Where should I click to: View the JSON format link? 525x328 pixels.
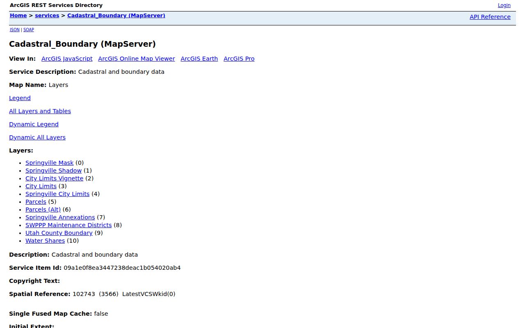coord(14,30)
